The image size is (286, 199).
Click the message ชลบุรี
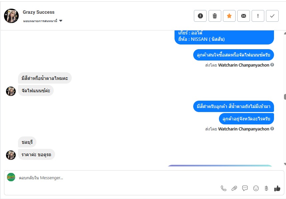click(27, 142)
